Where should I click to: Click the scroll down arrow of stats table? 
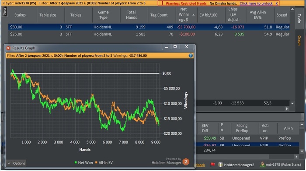292,103
